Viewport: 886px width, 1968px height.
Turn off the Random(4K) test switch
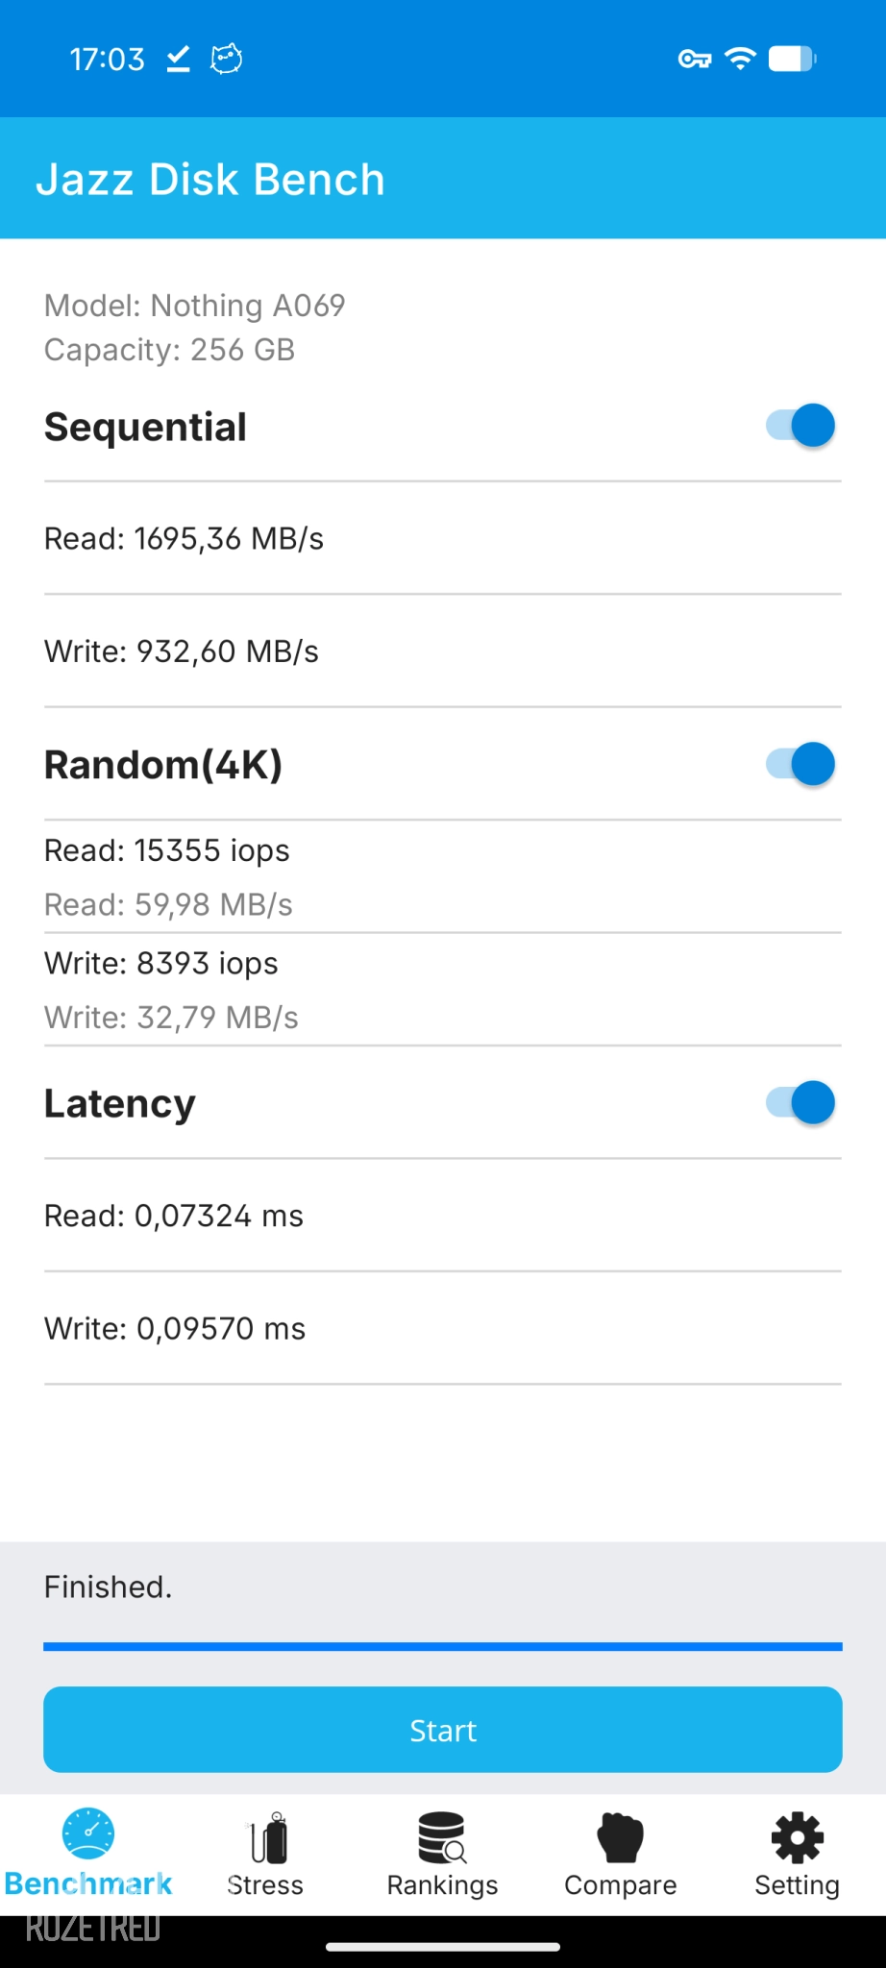coord(800,764)
